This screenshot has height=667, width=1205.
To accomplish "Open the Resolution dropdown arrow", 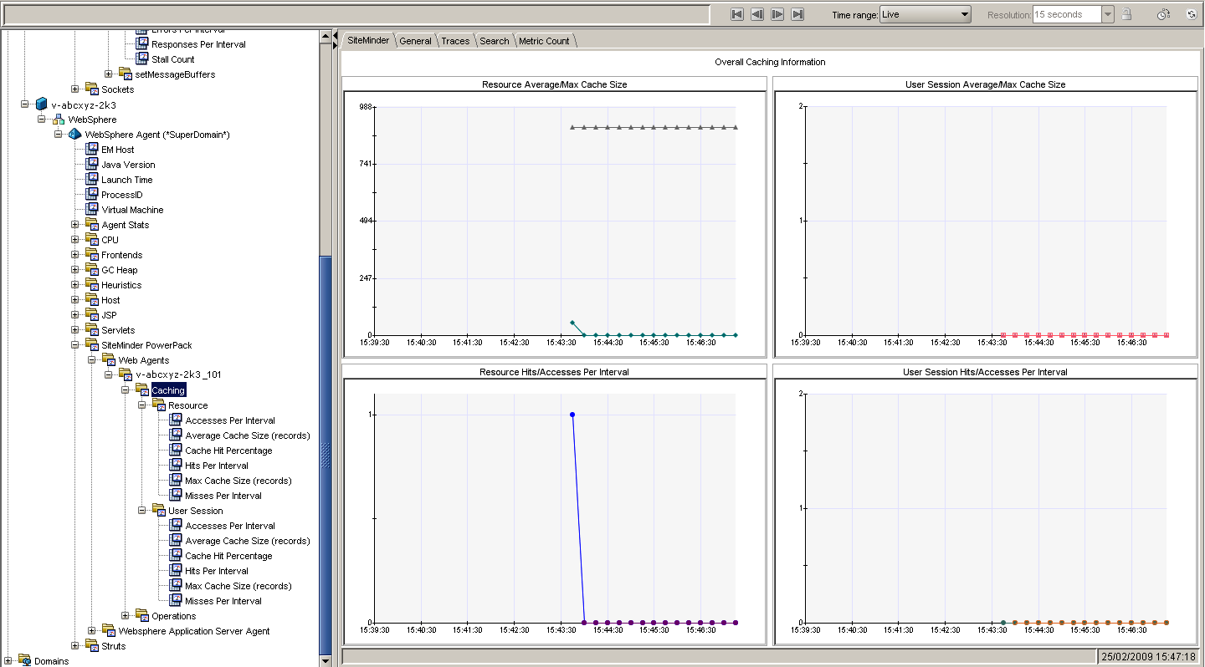I will click(1107, 14).
